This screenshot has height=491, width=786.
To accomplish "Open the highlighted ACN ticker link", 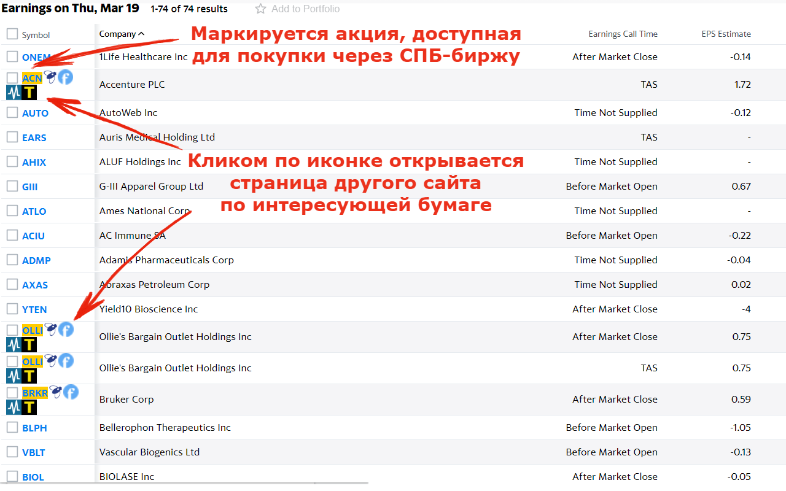I will pos(32,79).
